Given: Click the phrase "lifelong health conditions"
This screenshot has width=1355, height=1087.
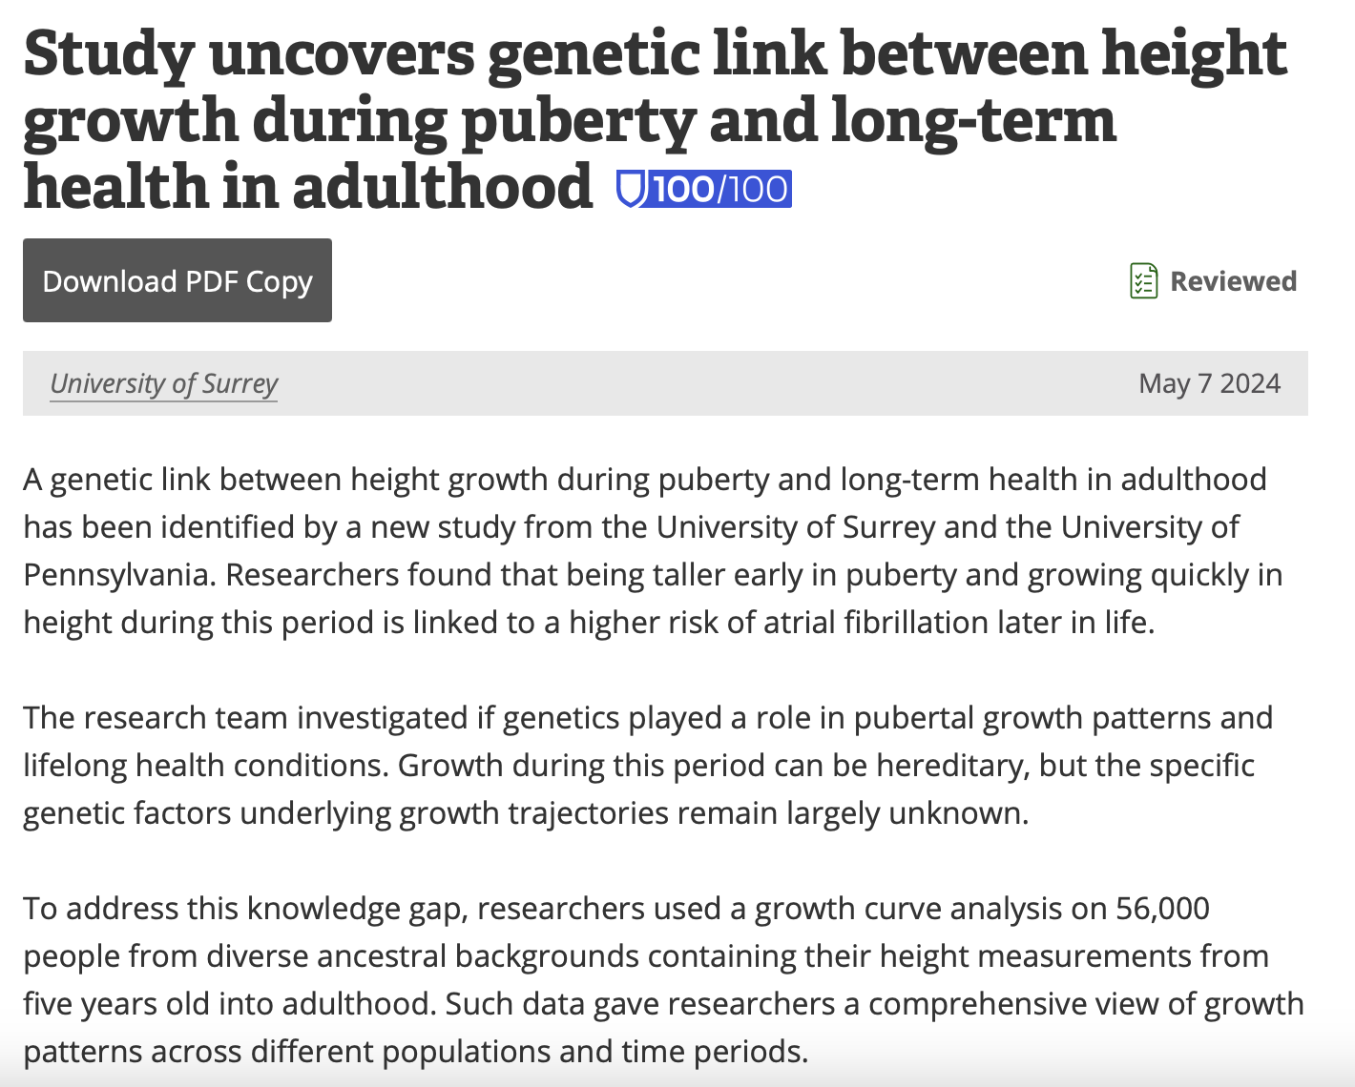Looking at the screenshot, I should [205, 766].
